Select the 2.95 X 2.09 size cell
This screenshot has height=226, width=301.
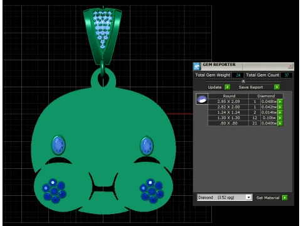[x=228, y=102]
